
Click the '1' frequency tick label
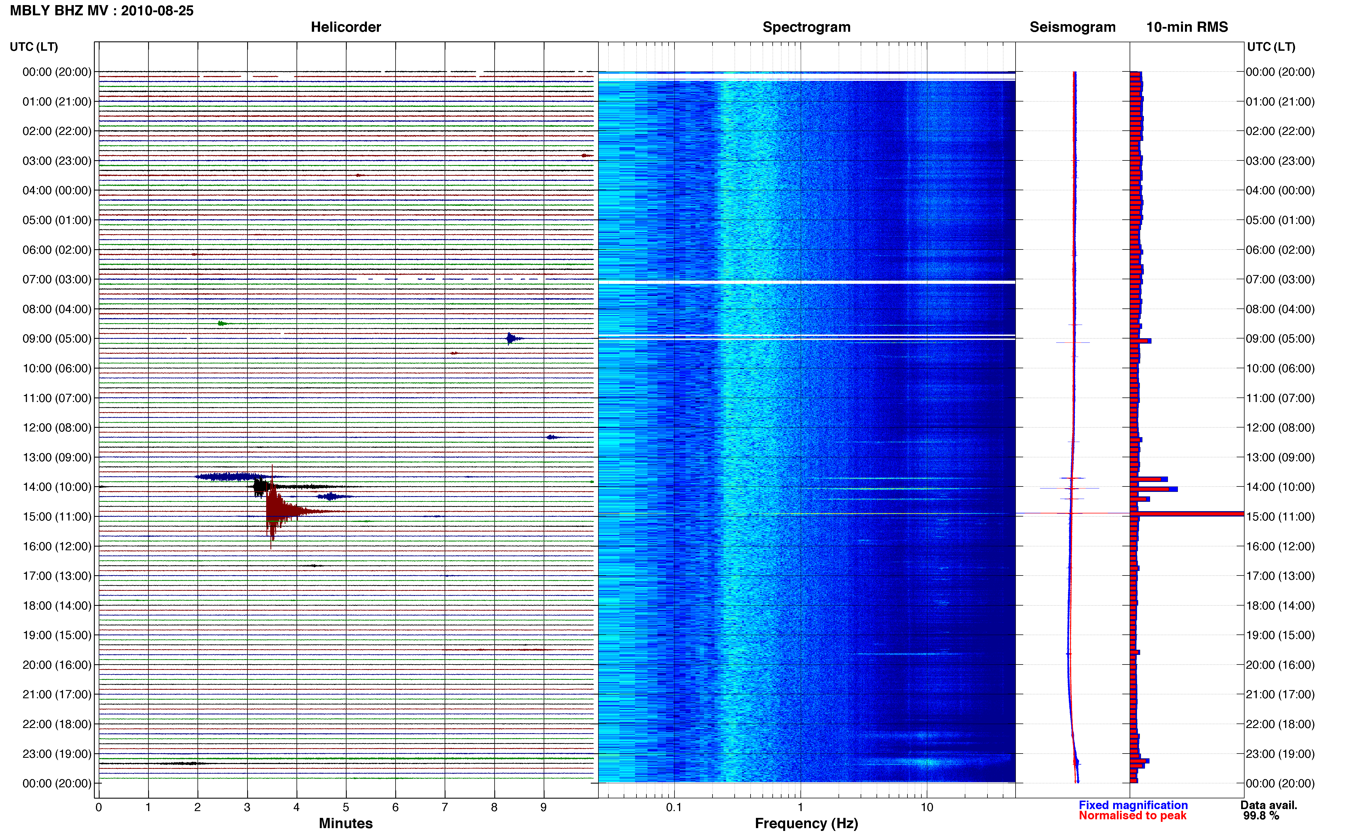click(800, 807)
